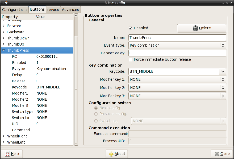Expand the Backward tree item
The image size is (234, 159).
pyautogui.click(x=3, y=32)
